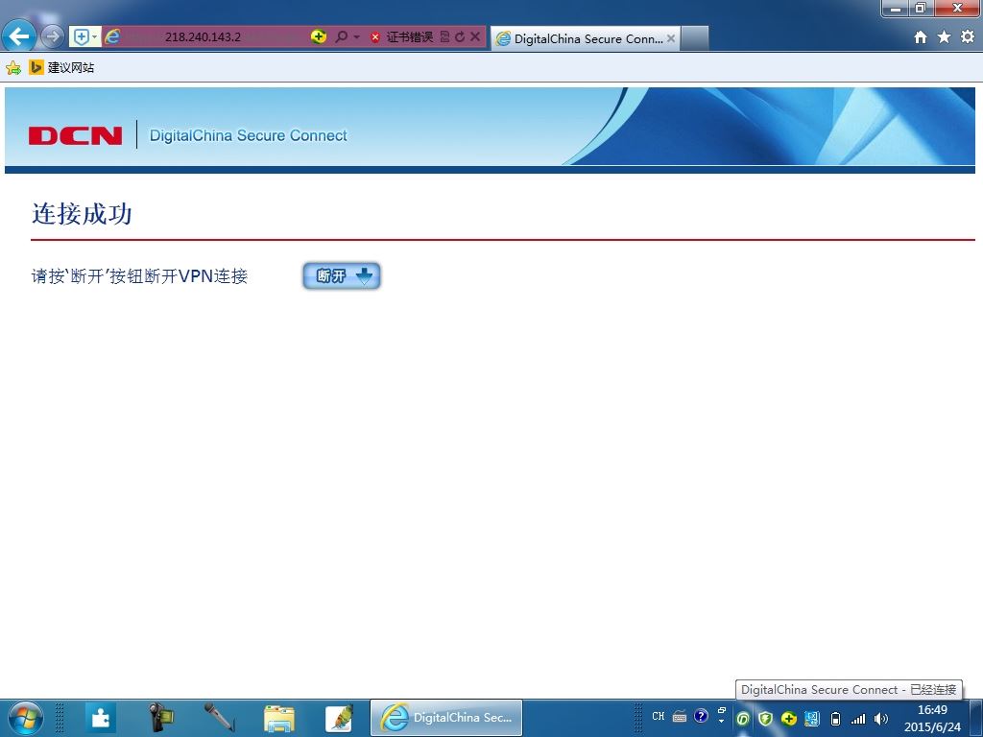Click the 请按'断开'按钮断开VPN连接 instruction text
The image size is (983, 737).
coord(139,275)
